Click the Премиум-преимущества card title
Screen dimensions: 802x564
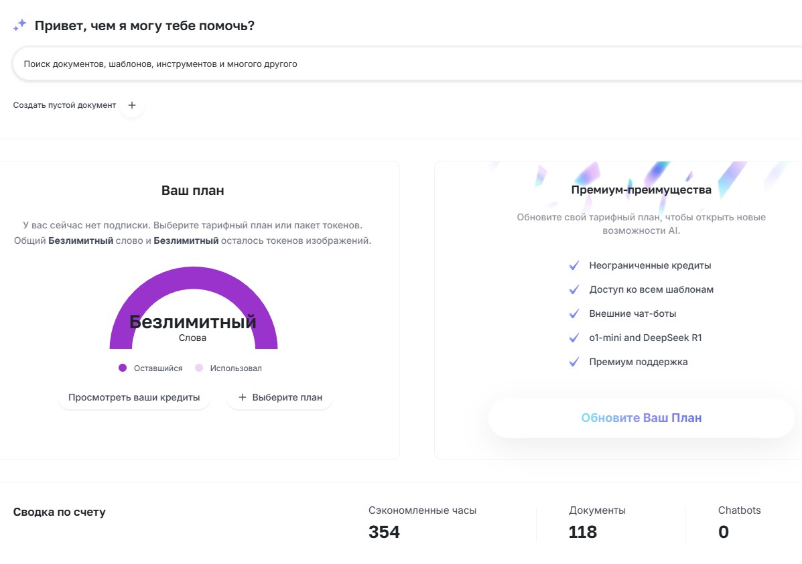(641, 190)
